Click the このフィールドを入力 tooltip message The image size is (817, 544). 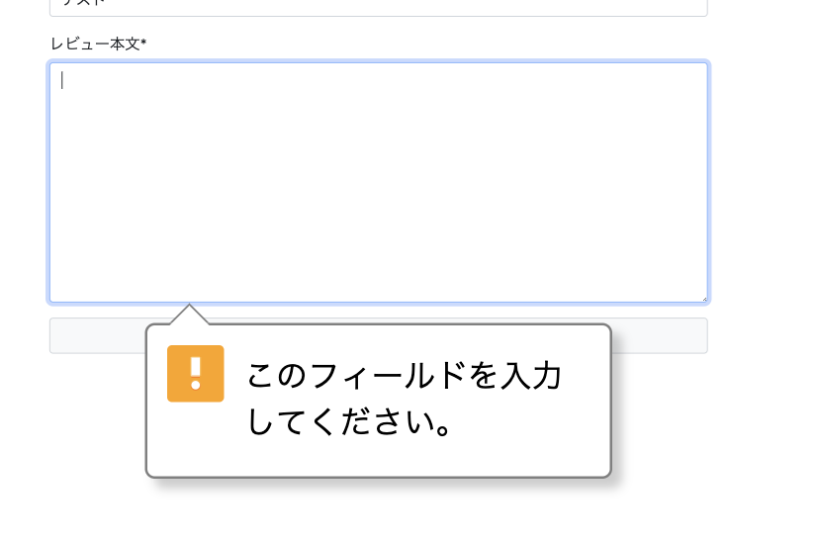pos(404,376)
